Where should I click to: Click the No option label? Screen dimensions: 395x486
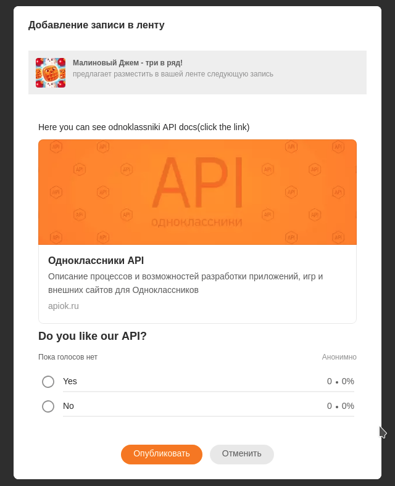tap(69, 406)
